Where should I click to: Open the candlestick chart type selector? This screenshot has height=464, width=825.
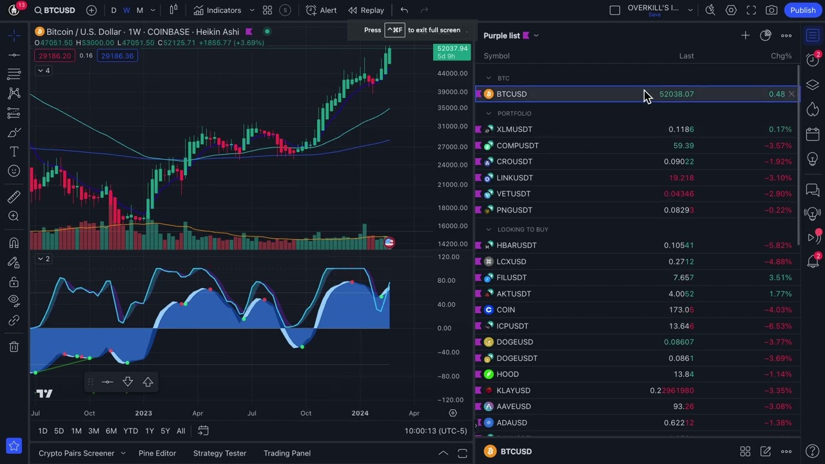coord(173,10)
